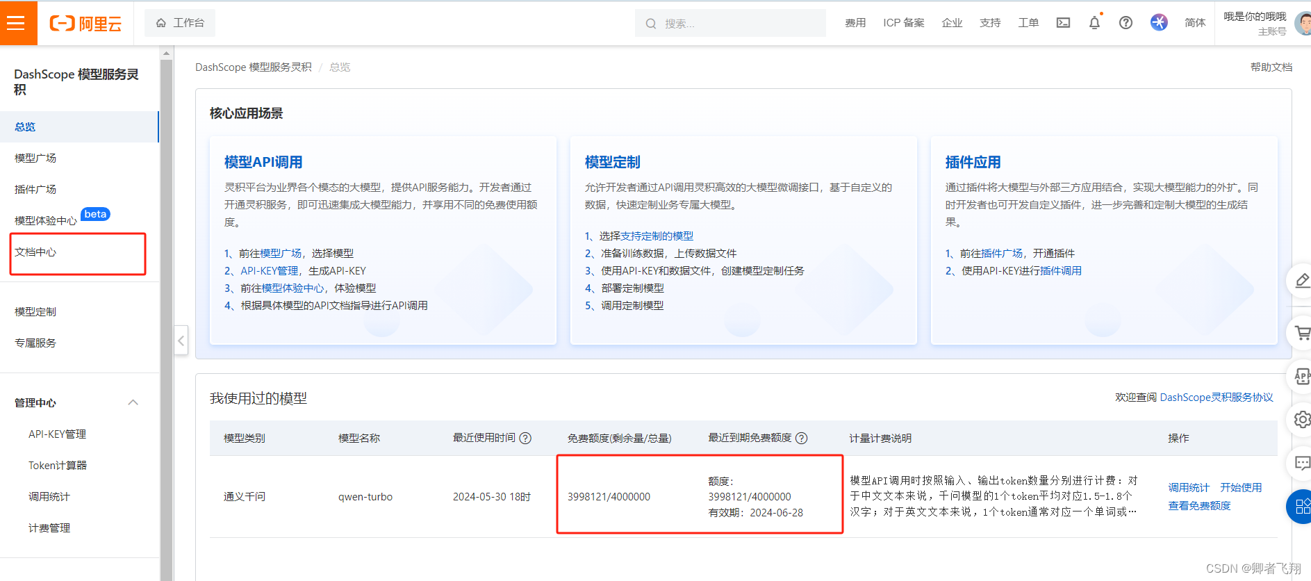Image resolution: width=1311 pixels, height=581 pixels.
Task: Open the ICP 备案 menu
Action: coord(904,23)
